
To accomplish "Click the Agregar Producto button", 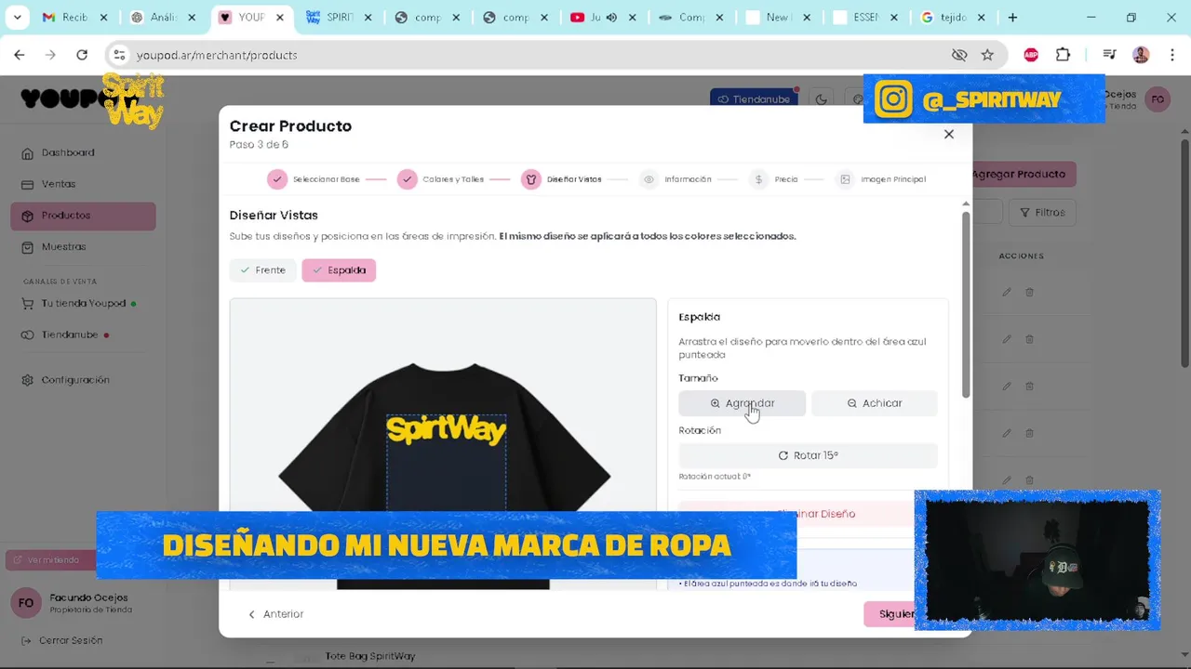I will click(1022, 174).
